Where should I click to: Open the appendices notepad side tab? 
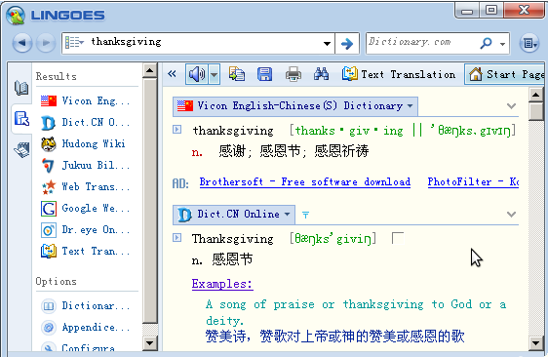[x=21, y=149]
